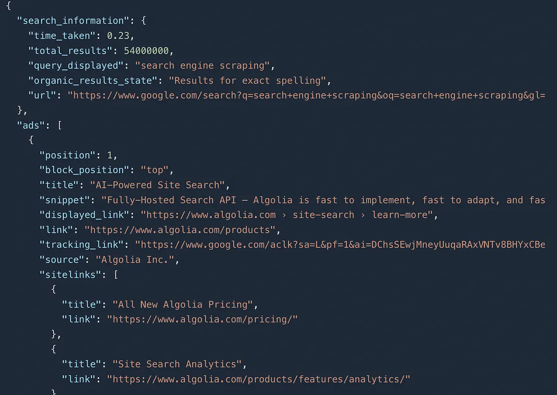Image resolution: width=557 pixels, height=395 pixels.
Task: Click the "ads" array key
Action: [x=31, y=125]
